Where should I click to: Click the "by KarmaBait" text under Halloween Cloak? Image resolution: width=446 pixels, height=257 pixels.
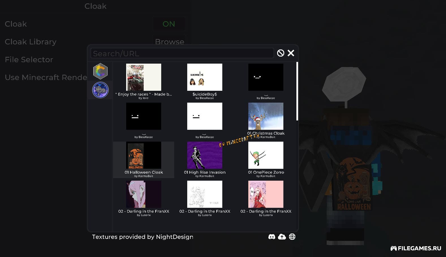(x=144, y=176)
